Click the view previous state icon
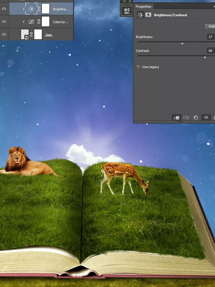Image resolution: width=215 pixels, height=287 pixels. coord(186,118)
